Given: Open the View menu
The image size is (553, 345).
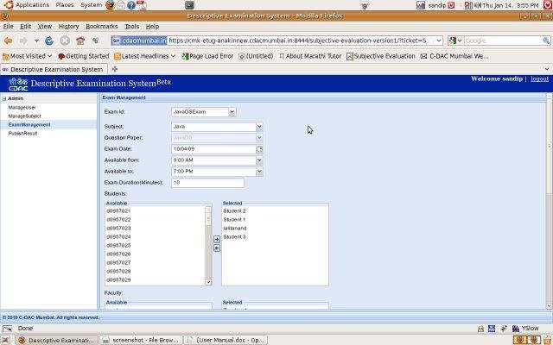Looking at the screenshot, I should click(x=45, y=27).
